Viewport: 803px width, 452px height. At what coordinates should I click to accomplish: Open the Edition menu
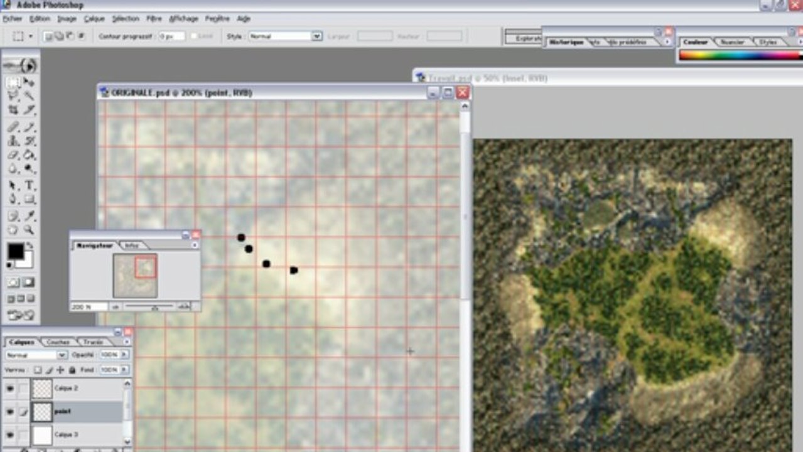point(40,19)
